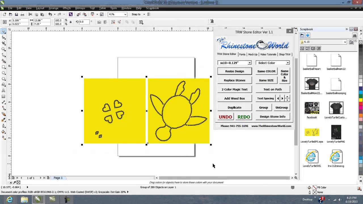Screen dimensions: 363x204
Task: Switch to the Video Tutorials tab
Action: click(268, 54)
